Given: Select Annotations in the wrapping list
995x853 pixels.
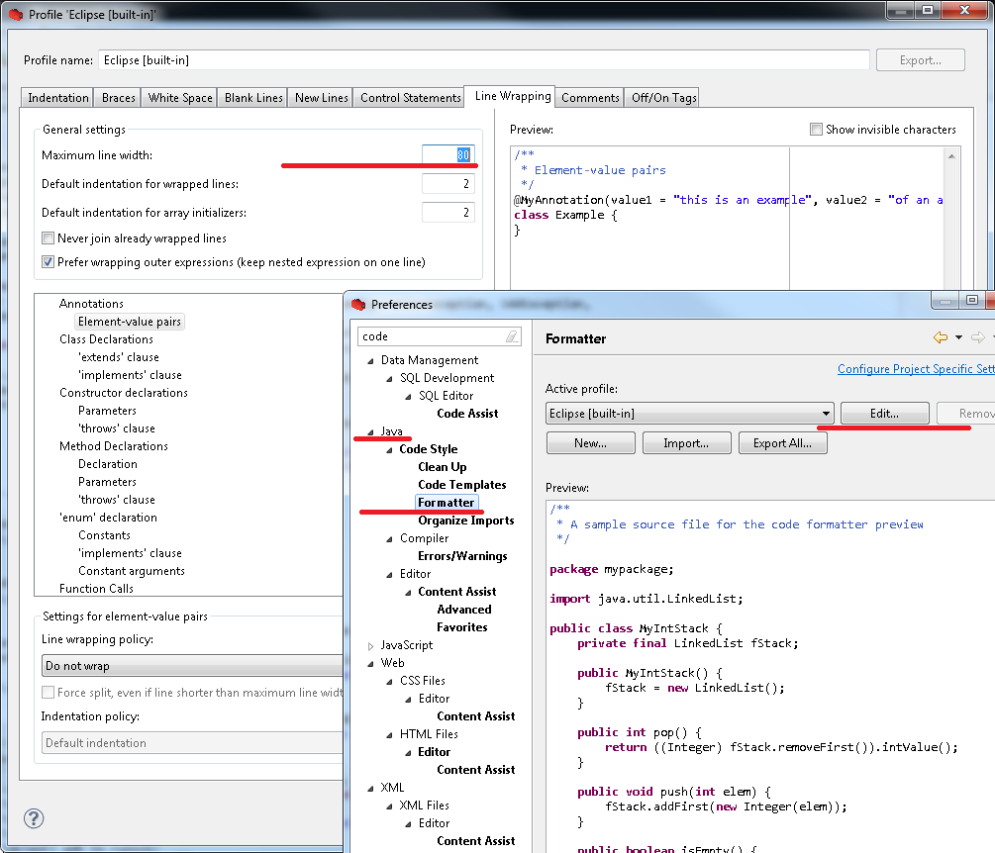Looking at the screenshot, I should 91,304.
